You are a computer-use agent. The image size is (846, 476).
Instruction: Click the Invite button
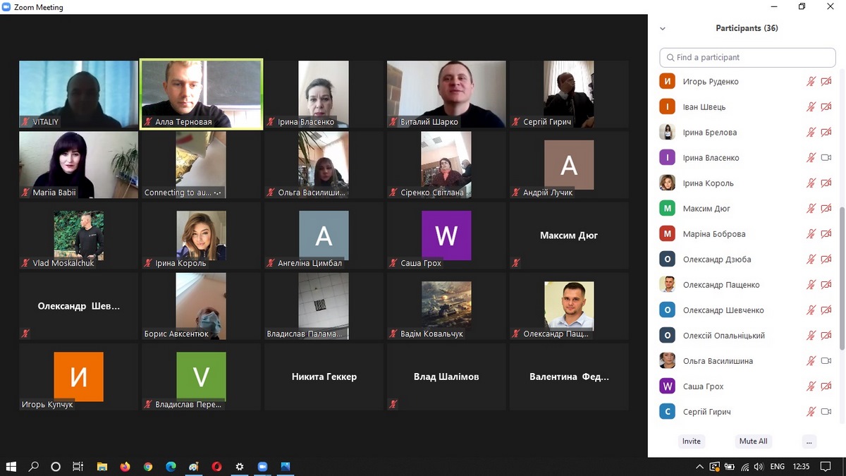[691, 441]
